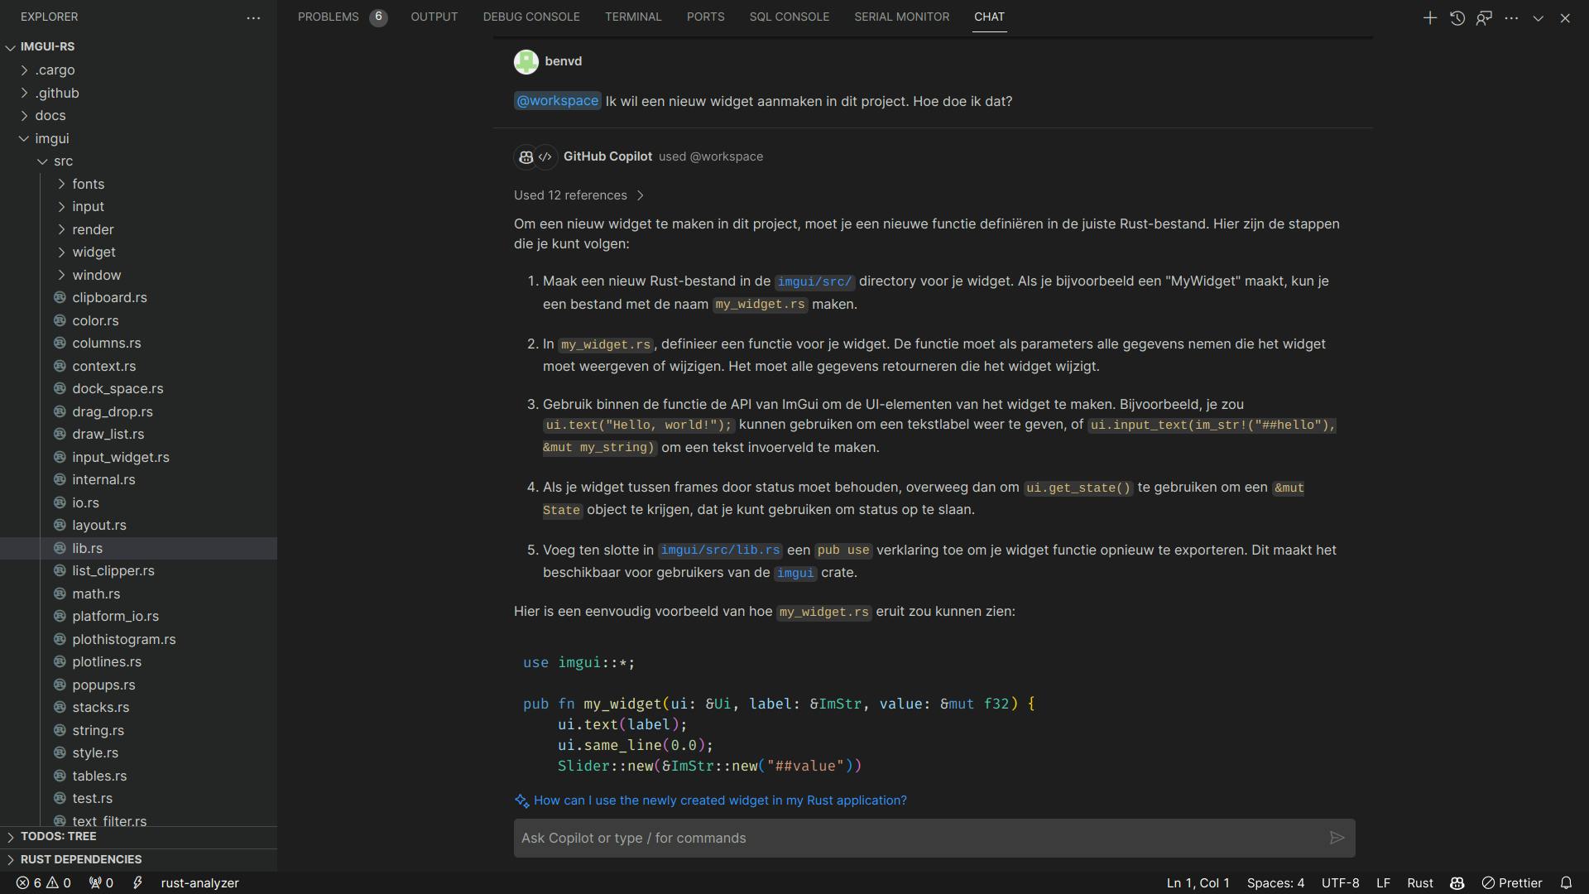This screenshot has height=894, width=1589.
Task: Start a new chat session
Action: [1430, 17]
